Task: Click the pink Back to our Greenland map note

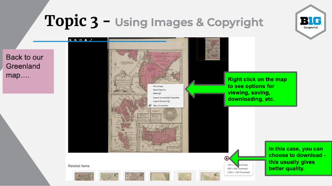Action: click(x=28, y=71)
